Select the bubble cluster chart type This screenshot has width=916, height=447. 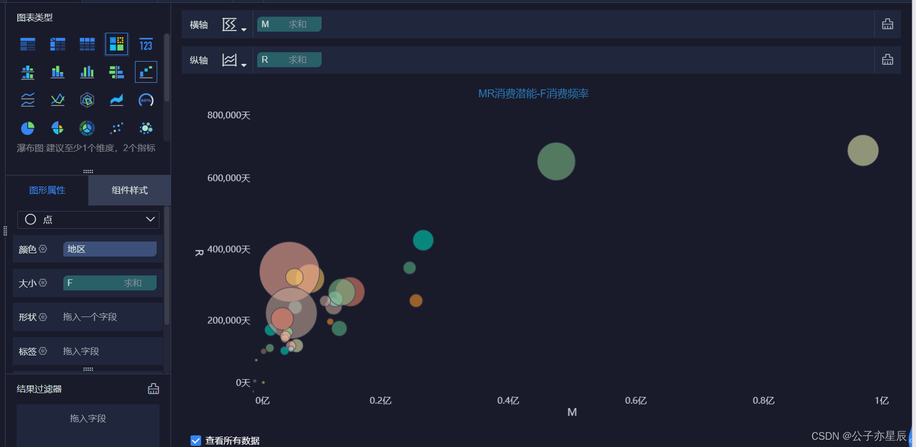146,128
